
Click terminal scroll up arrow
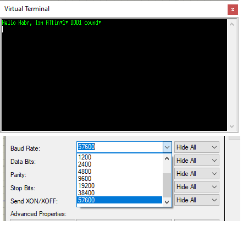click(x=231, y=24)
